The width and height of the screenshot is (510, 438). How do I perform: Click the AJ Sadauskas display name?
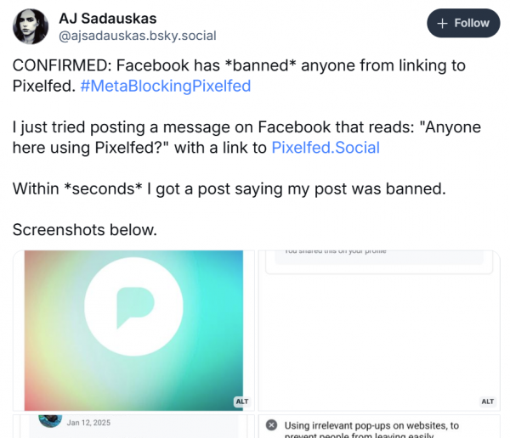107,18
